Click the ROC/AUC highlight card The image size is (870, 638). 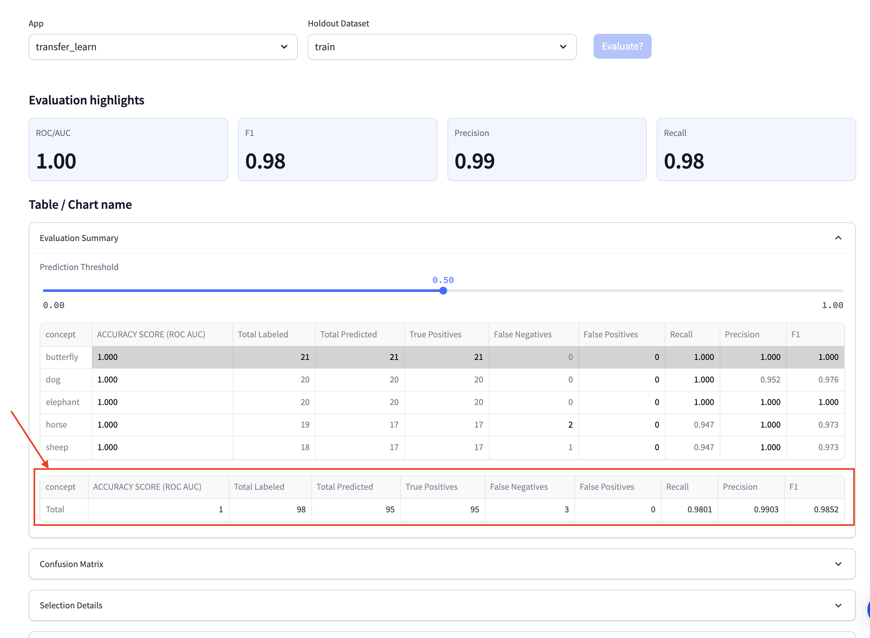pyautogui.click(x=128, y=150)
